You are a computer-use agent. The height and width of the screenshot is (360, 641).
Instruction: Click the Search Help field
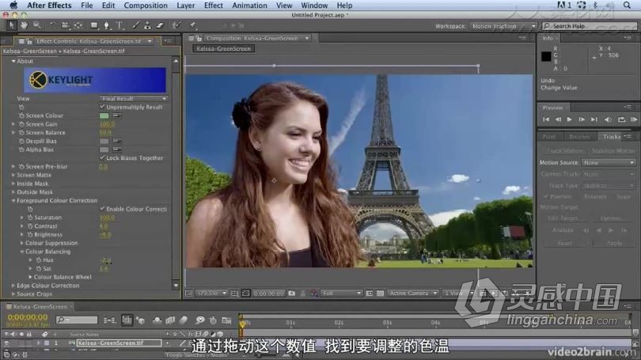click(x=589, y=26)
